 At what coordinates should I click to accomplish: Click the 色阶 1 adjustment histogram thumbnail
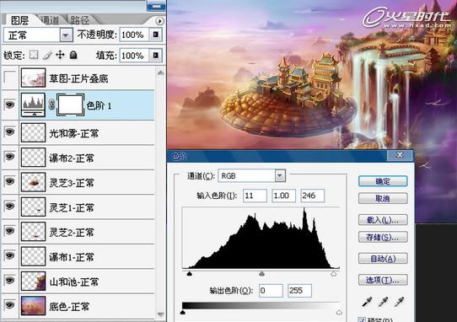[x=33, y=105]
